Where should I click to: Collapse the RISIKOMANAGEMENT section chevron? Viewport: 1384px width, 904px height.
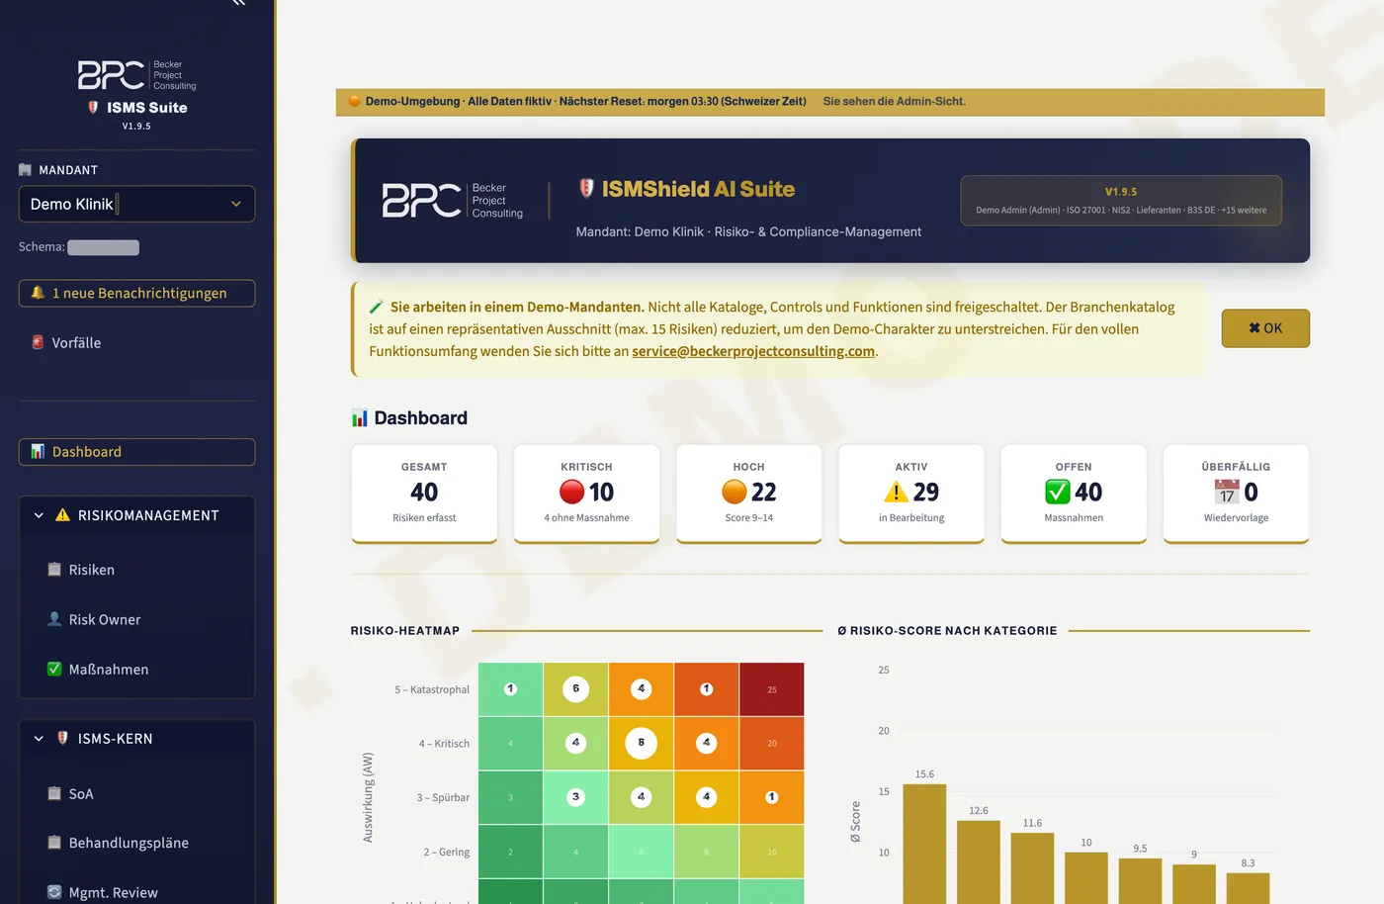click(x=39, y=515)
